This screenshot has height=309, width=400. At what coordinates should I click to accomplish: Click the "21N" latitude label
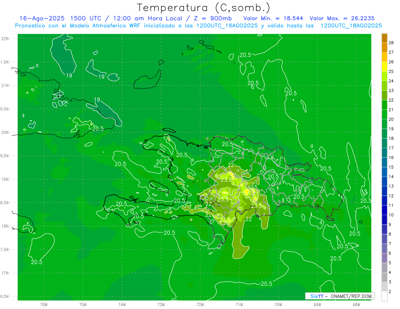(5, 85)
